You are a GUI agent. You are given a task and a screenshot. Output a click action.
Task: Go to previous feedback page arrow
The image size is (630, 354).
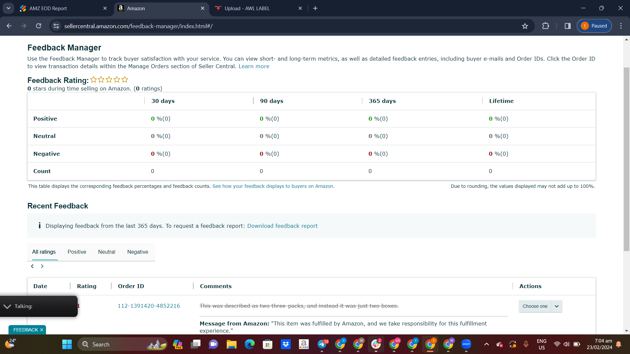(x=32, y=266)
